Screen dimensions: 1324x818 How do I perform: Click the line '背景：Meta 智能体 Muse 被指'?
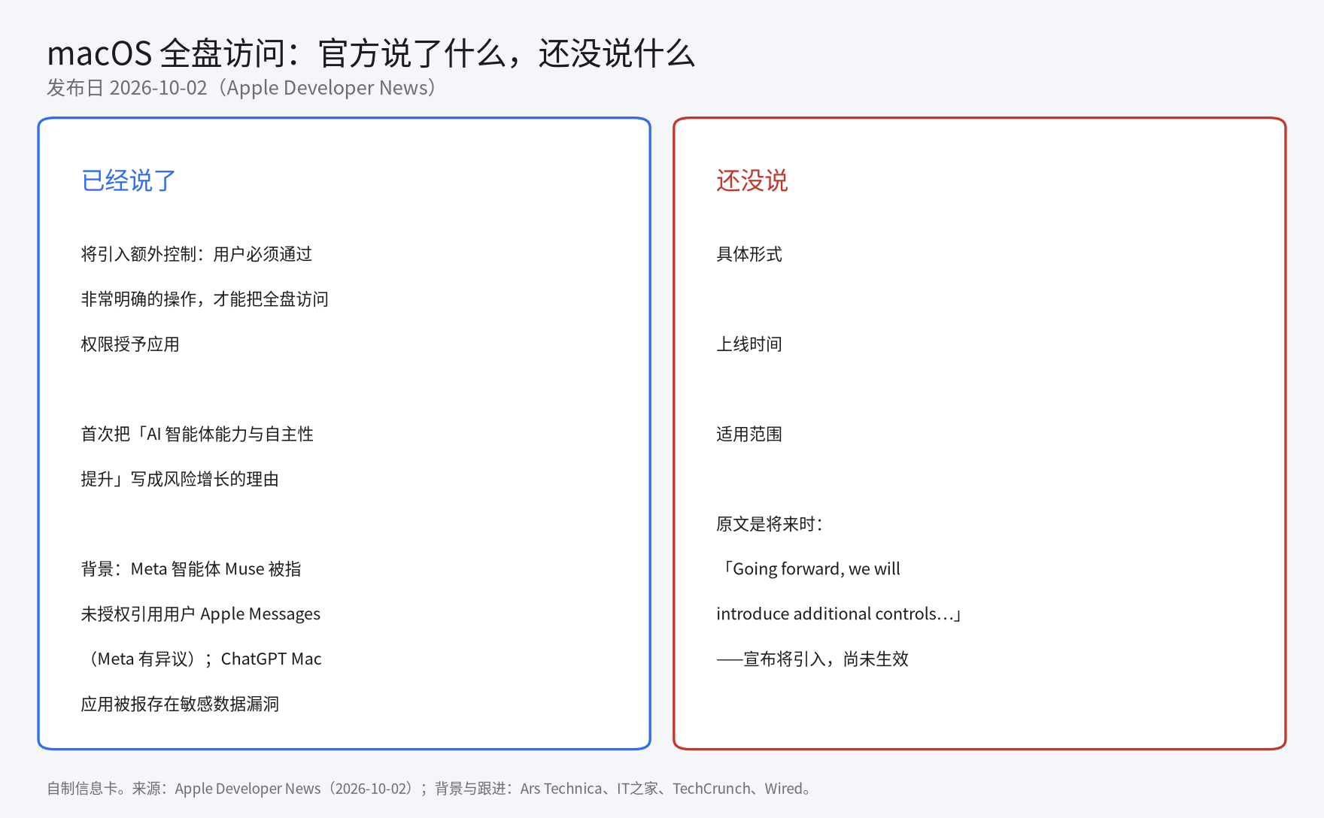pos(191,569)
